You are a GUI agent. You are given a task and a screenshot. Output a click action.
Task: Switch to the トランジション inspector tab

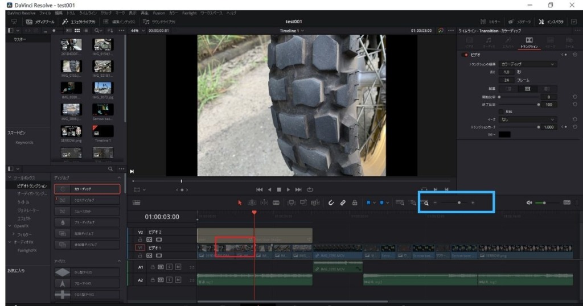pyautogui.click(x=529, y=42)
